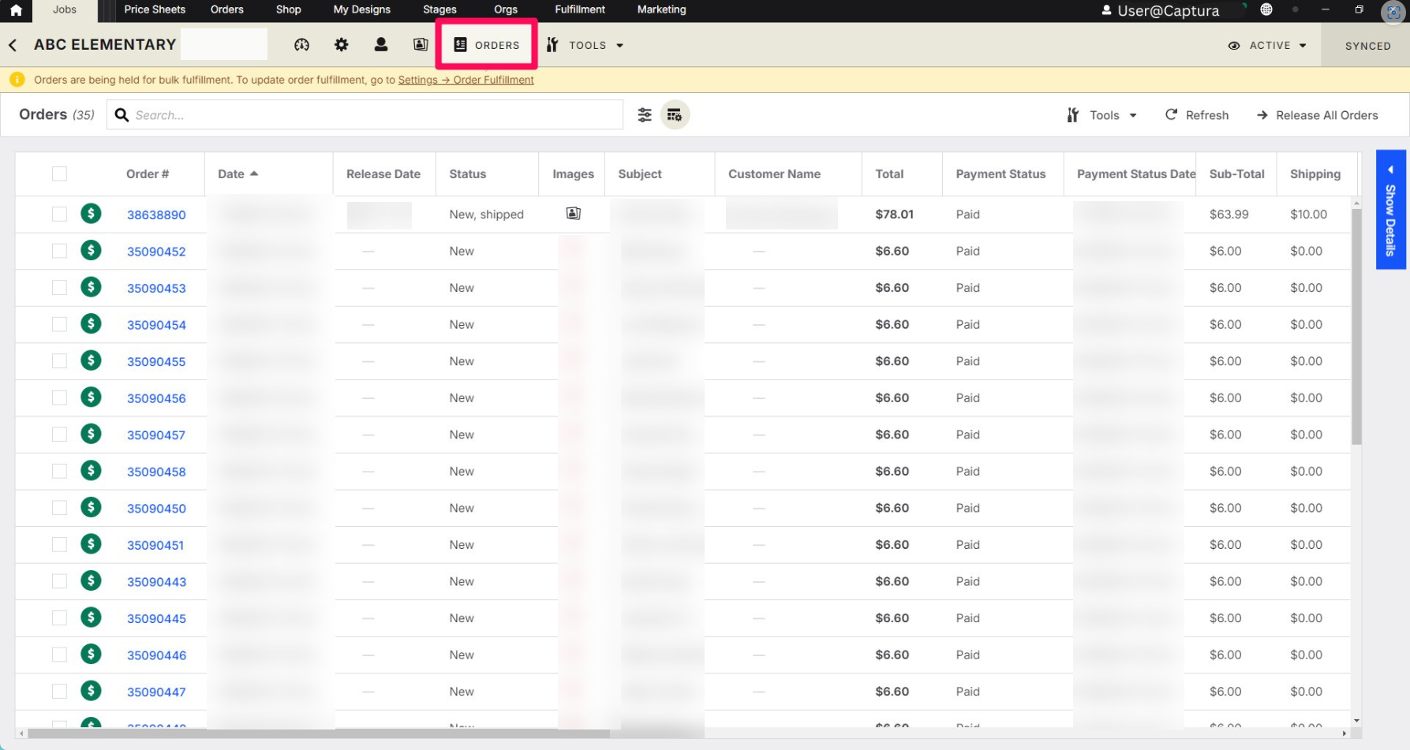Click the horizontal scrollbar below the table

[319, 733]
